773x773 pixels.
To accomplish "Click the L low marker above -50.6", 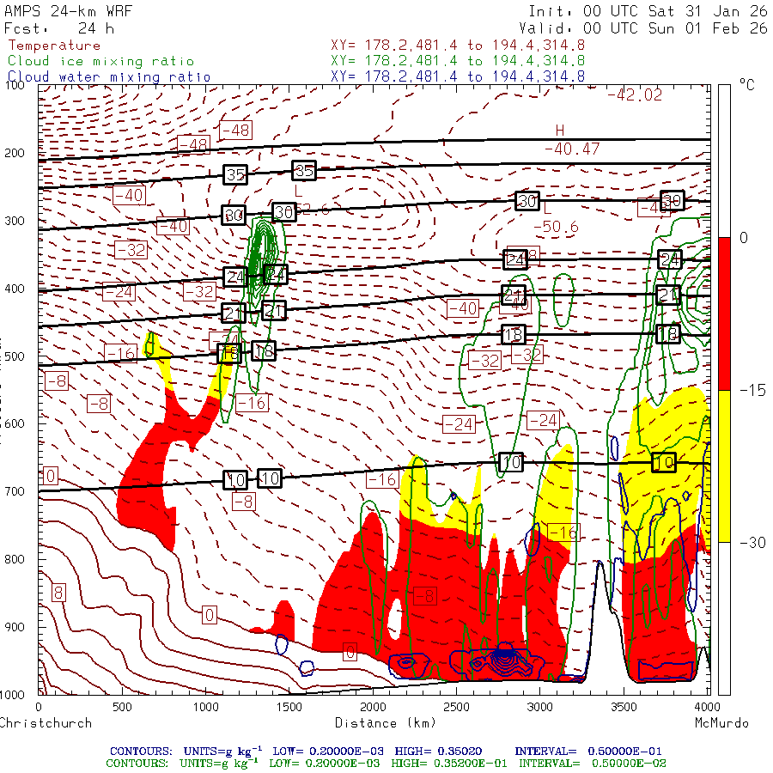I will 546,209.
